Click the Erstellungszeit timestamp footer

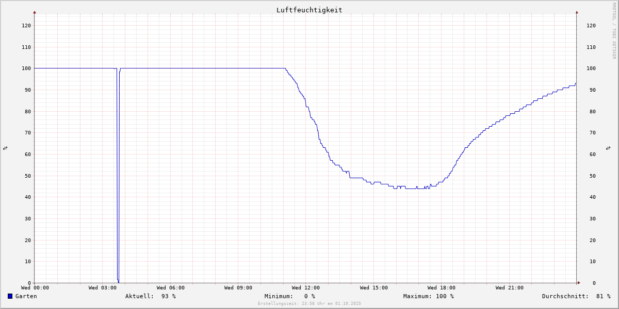309,303
